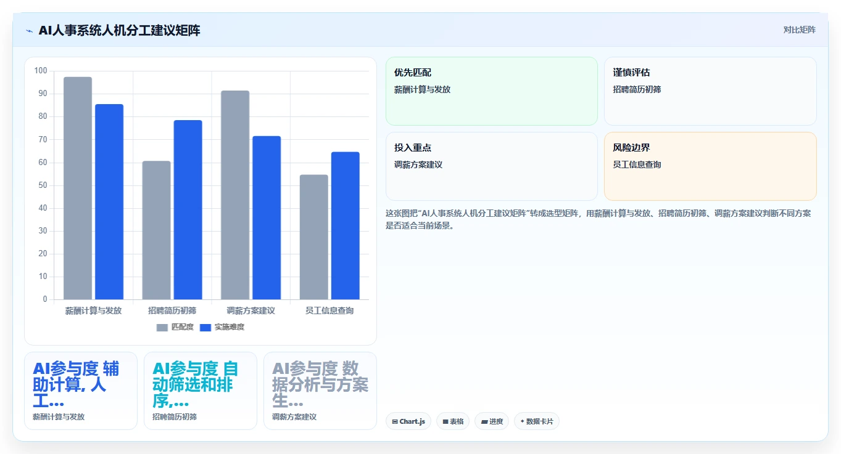
Task: Click the 表格 tag icon
Action: [x=445, y=422]
